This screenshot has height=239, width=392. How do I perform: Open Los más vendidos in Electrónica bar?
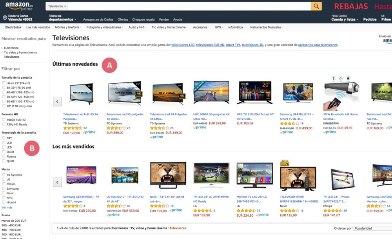point(38,27)
